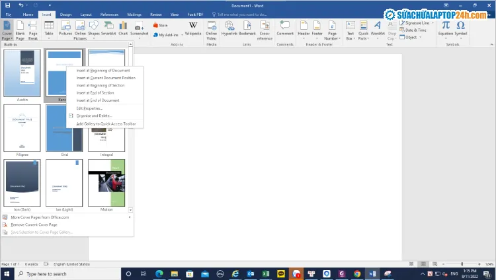Click the Blank Page icon
The image size is (496, 280).
[20, 30]
